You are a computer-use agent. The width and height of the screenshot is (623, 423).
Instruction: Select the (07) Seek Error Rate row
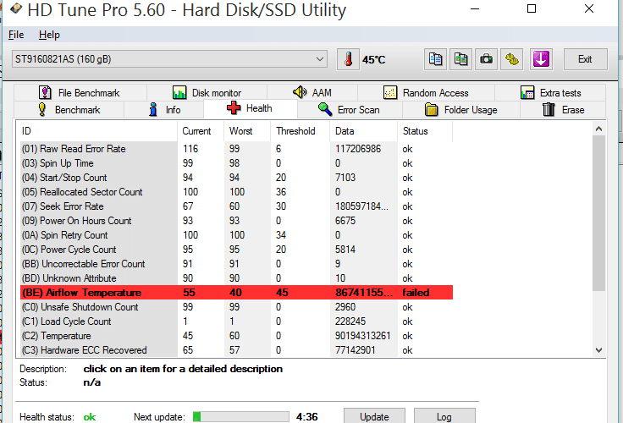(236, 206)
